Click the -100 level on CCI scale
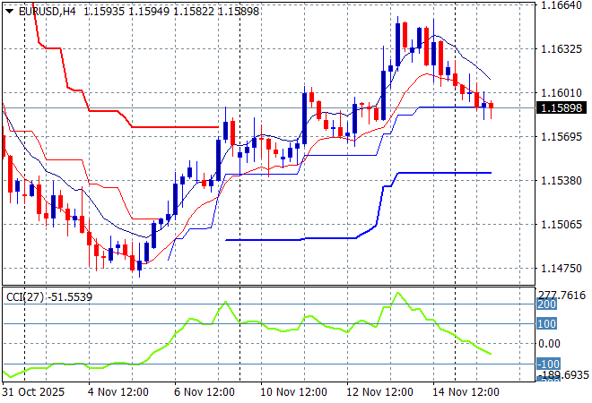Viewport: 592px width, 403px height. 547,364
